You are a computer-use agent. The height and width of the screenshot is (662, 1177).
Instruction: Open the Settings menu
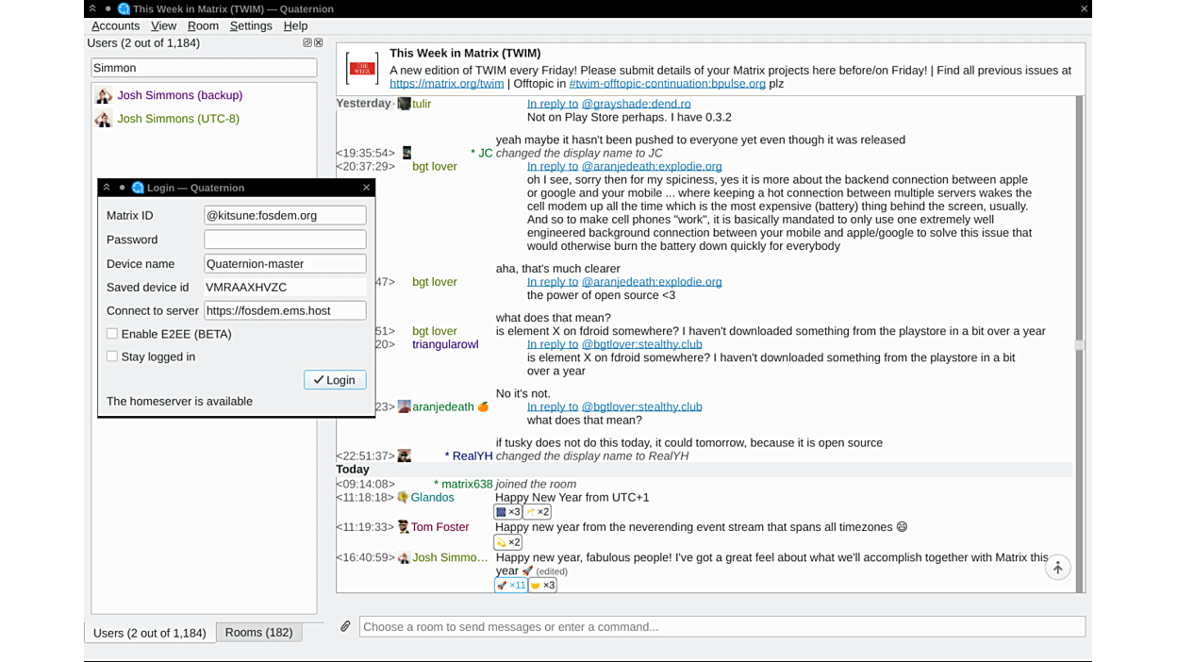(251, 26)
